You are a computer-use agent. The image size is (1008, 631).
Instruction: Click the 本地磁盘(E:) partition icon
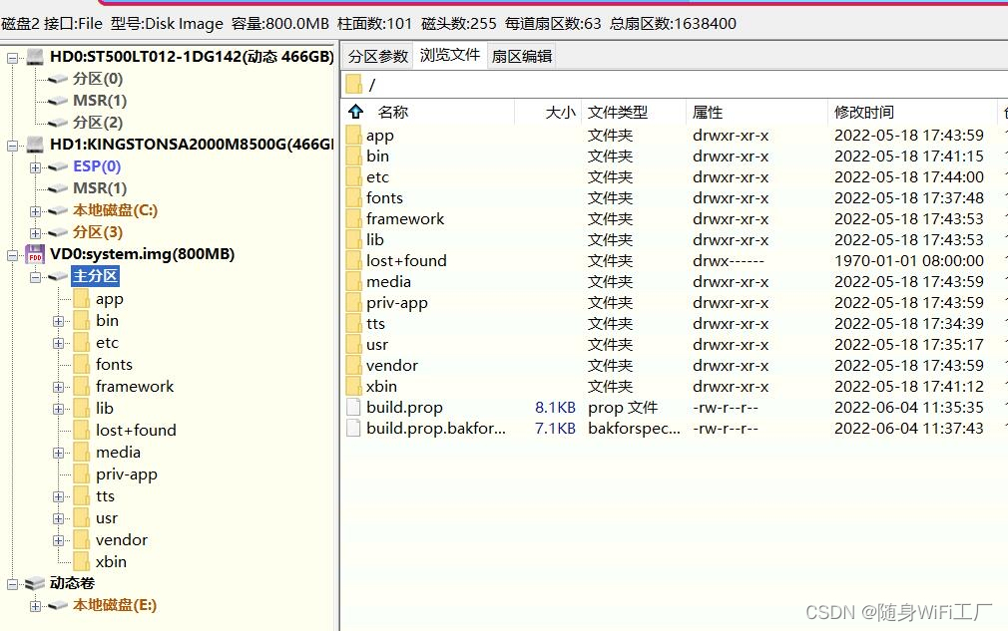point(58,605)
